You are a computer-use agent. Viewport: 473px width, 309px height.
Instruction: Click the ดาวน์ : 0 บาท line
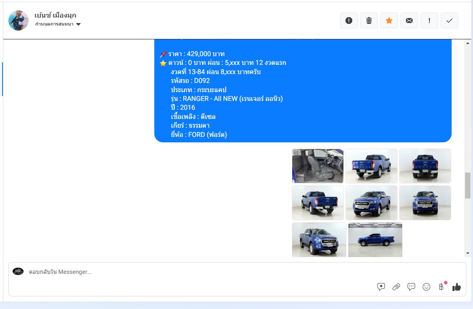coord(227,63)
